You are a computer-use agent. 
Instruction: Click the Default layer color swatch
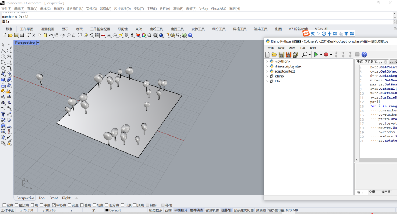click(107, 210)
